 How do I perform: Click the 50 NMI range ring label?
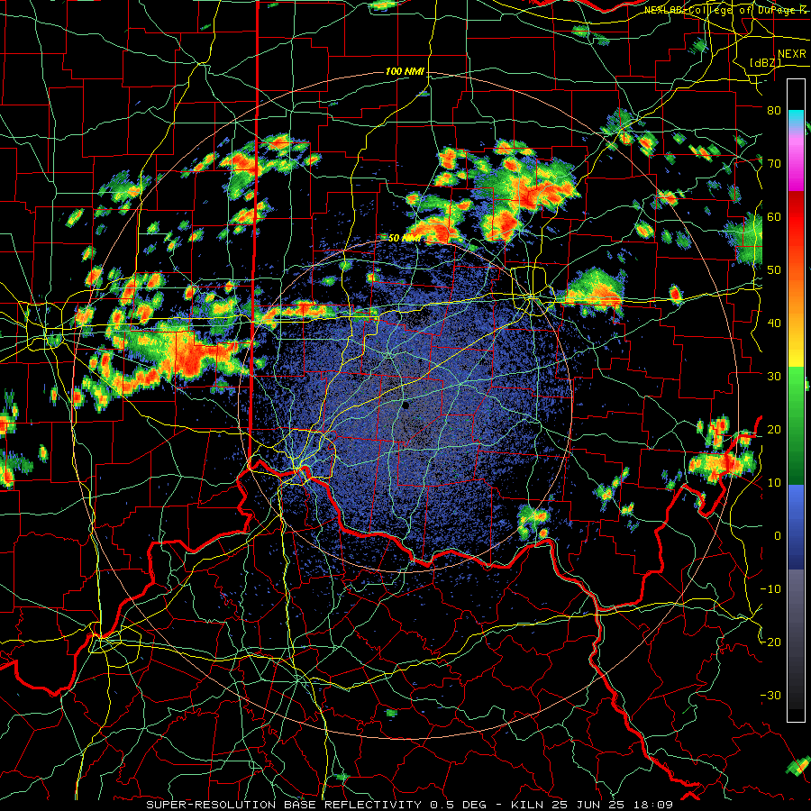pos(404,238)
